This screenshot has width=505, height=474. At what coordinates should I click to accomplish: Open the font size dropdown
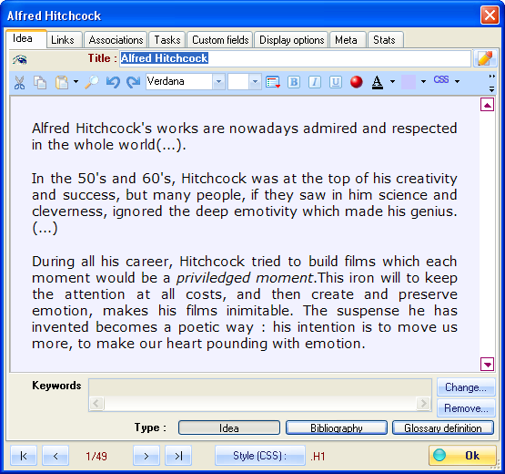coord(255,82)
